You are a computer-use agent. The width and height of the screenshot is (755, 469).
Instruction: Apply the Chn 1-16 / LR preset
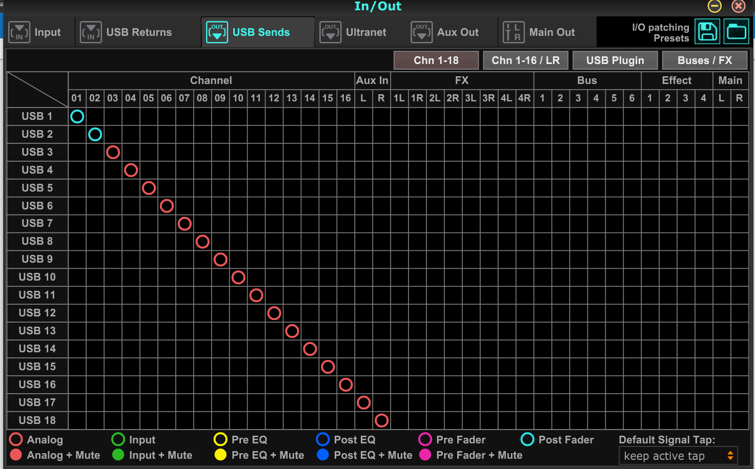(x=525, y=60)
